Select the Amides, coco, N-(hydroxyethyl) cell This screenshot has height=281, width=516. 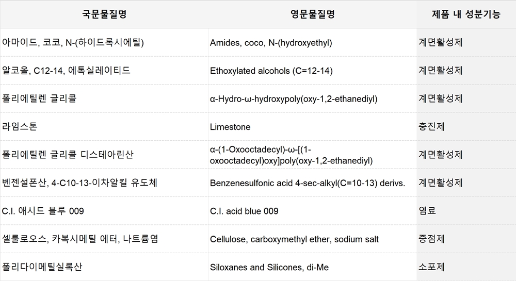click(312, 42)
